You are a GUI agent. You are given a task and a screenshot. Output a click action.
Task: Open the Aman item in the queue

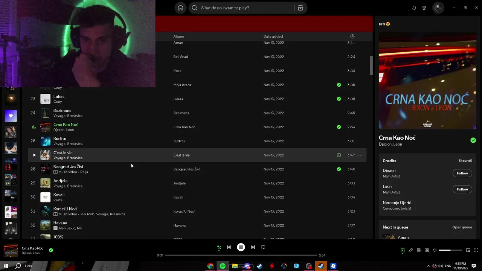[x=403, y=238]
